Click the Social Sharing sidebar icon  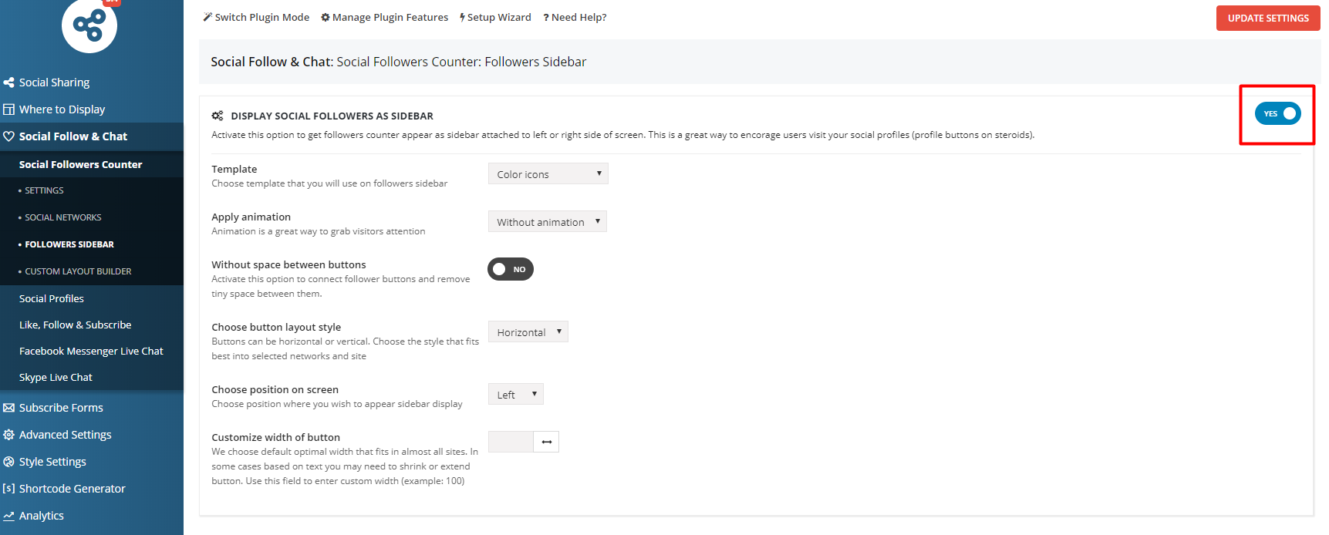(8, 82)
